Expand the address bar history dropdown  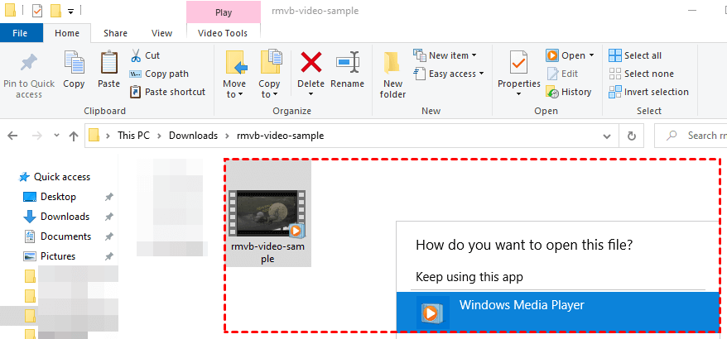pyautogui.click(x=606, y=136)
